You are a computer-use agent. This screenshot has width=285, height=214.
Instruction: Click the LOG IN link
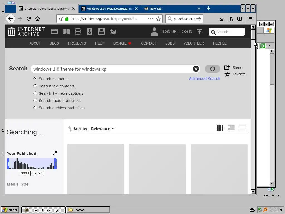pos(186,31)
